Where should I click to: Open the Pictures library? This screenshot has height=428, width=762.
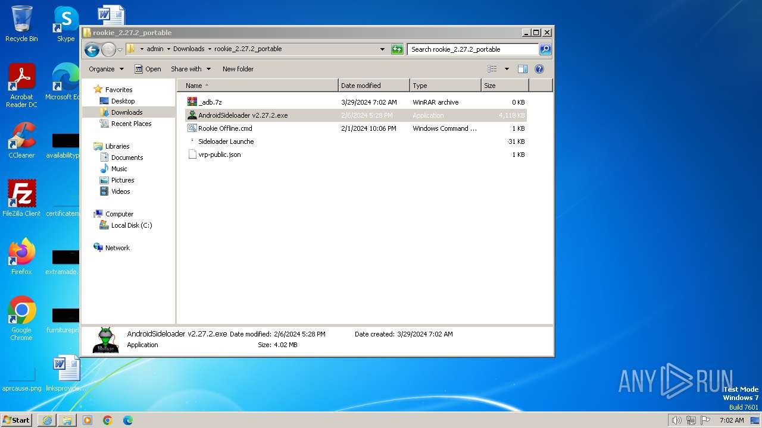123,180
